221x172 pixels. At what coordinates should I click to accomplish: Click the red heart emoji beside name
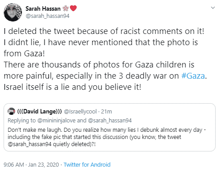point(73,8)
